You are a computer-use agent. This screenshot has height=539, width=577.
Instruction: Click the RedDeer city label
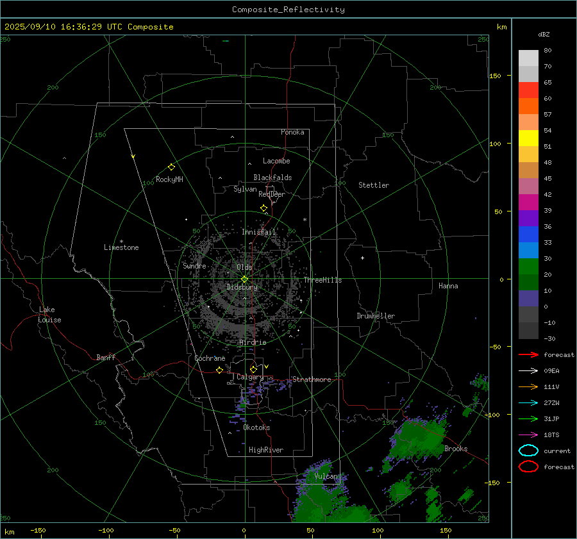(x=272, y=194)
